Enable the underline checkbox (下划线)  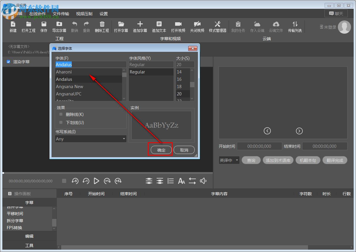coord(61,123)
